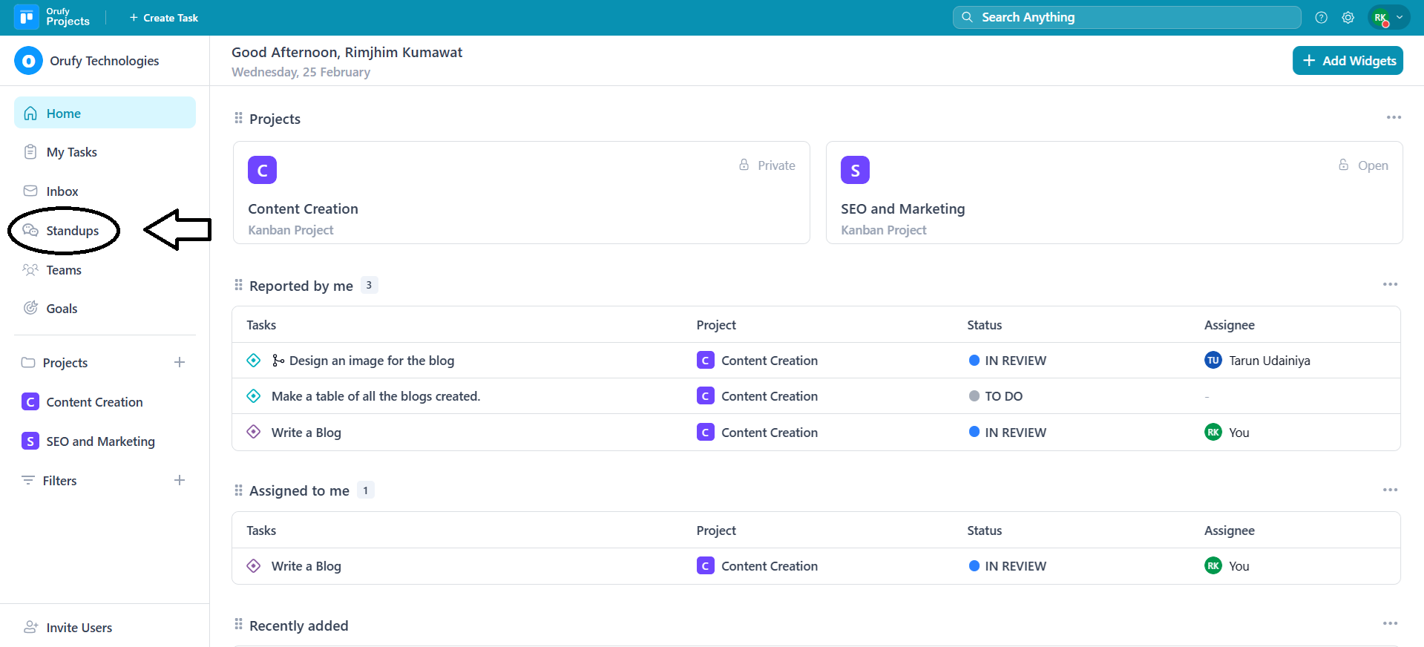Click the Search Anything field
1424x647 pixels.
(x=1126, y=17)
